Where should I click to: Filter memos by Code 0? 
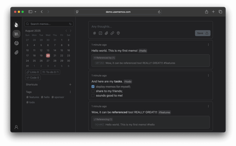click(33, 78)
